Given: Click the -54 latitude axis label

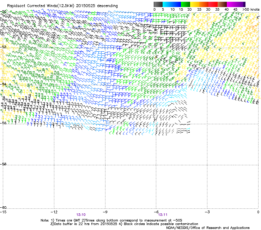Looking at the screenshot, I should pos(3,84).
